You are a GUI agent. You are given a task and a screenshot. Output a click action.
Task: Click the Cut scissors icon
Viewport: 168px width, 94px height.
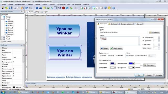(x=15, y=8)
